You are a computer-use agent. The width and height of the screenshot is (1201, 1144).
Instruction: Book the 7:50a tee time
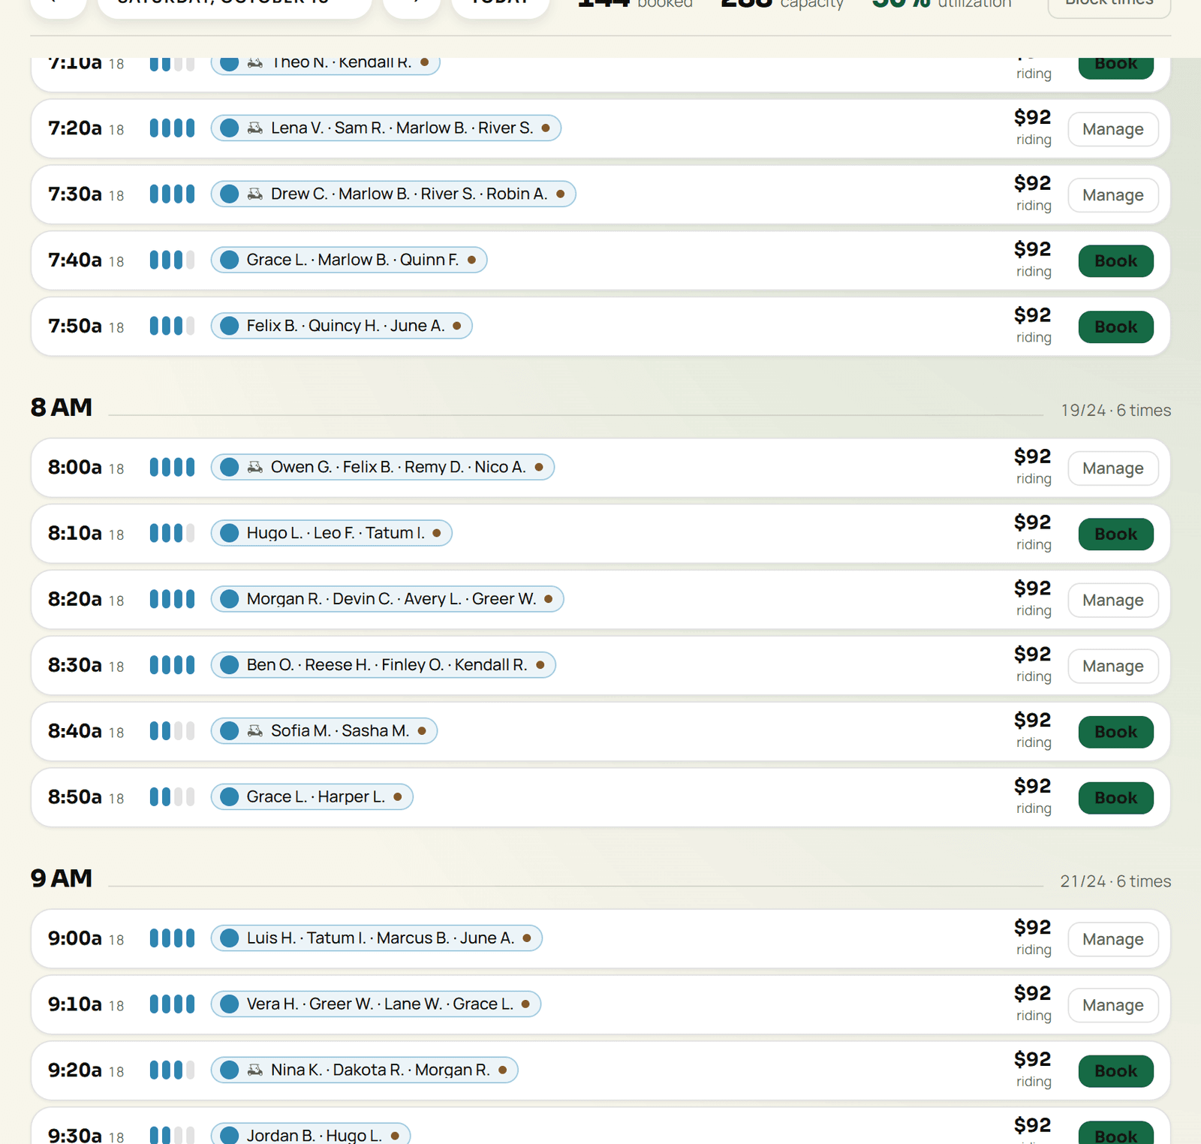tap(1115, 327)
